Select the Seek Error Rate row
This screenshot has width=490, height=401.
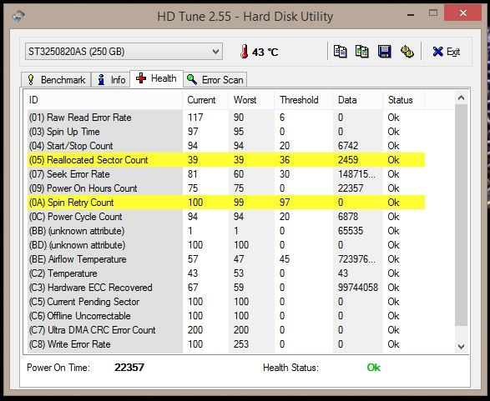pyautogui.click(x=226, y=174)
